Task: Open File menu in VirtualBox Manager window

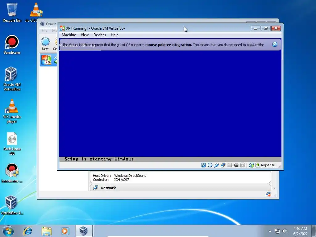Action: [44, 31]
